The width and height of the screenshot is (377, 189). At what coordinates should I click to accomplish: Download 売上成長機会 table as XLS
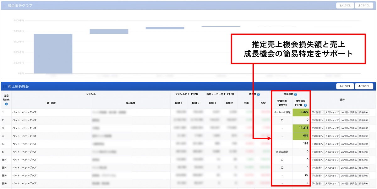[345, 86]
